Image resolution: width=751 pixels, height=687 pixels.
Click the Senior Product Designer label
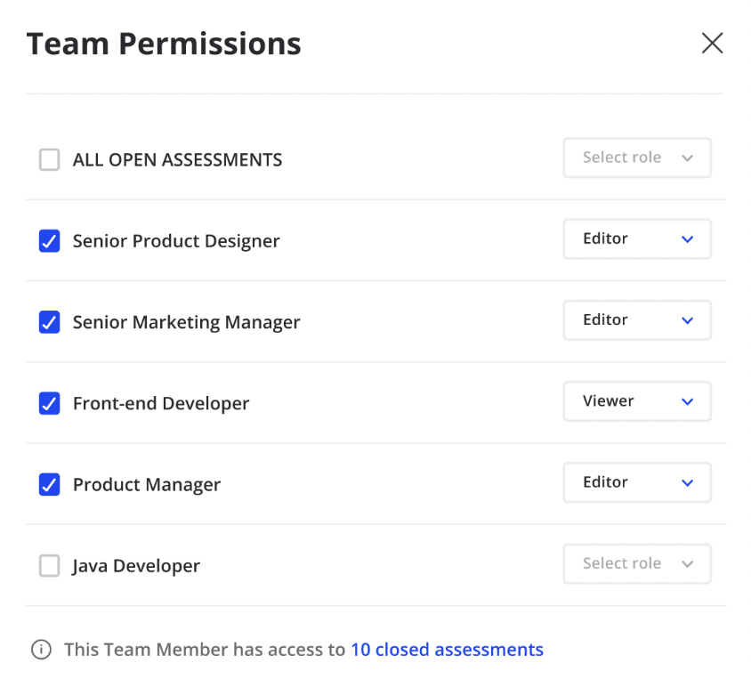[x=176, y=241]
